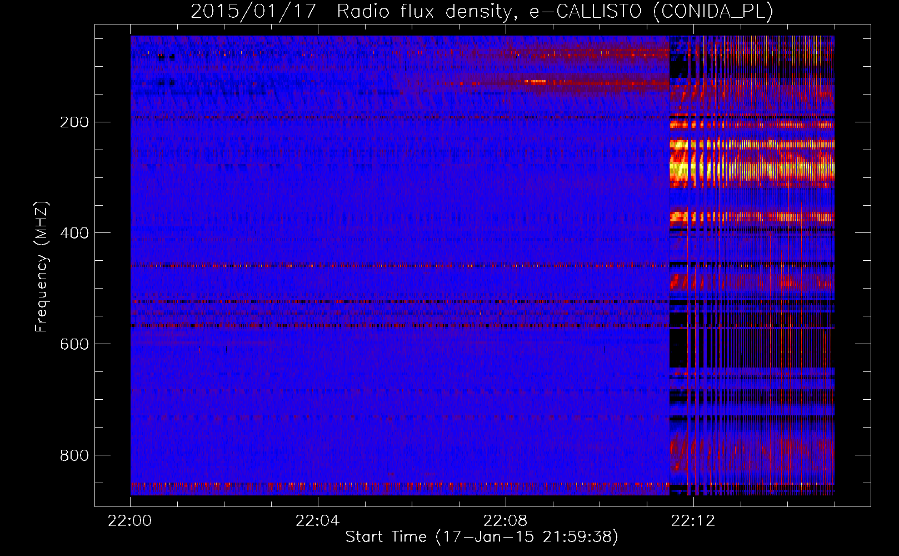The width and height of the screenshot is (899, 556).
Task: Click the 'Frequency (MHZ)' axis label
Action: click(41, 267)
